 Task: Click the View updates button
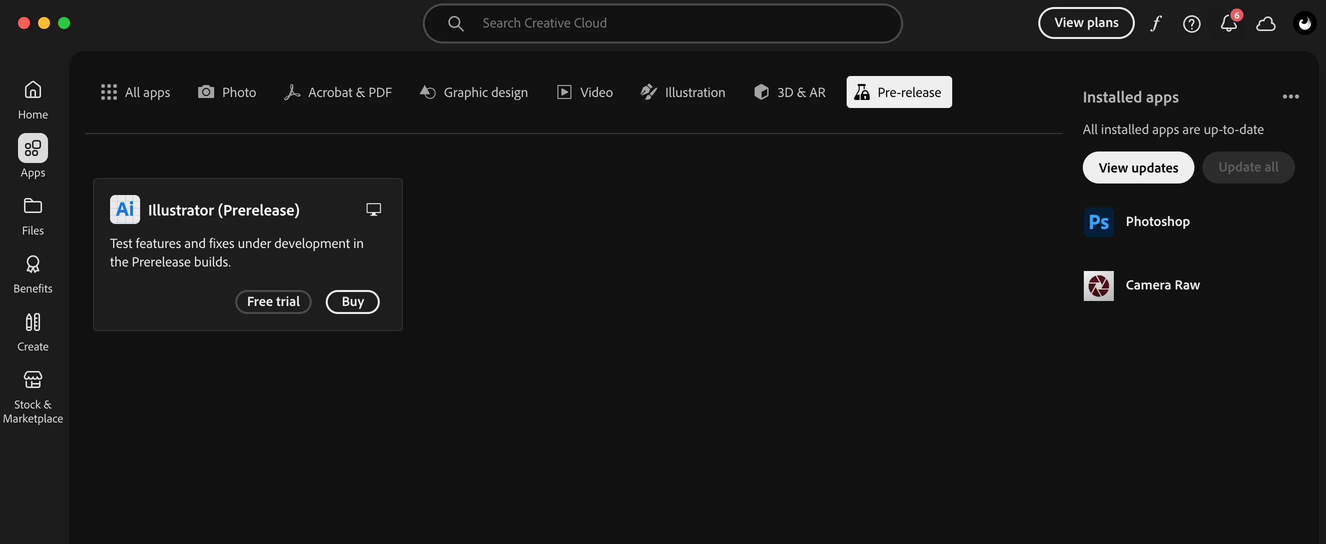tap(1138, 167)
